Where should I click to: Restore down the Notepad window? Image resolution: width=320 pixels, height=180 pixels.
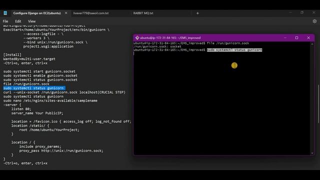[302, 12]
